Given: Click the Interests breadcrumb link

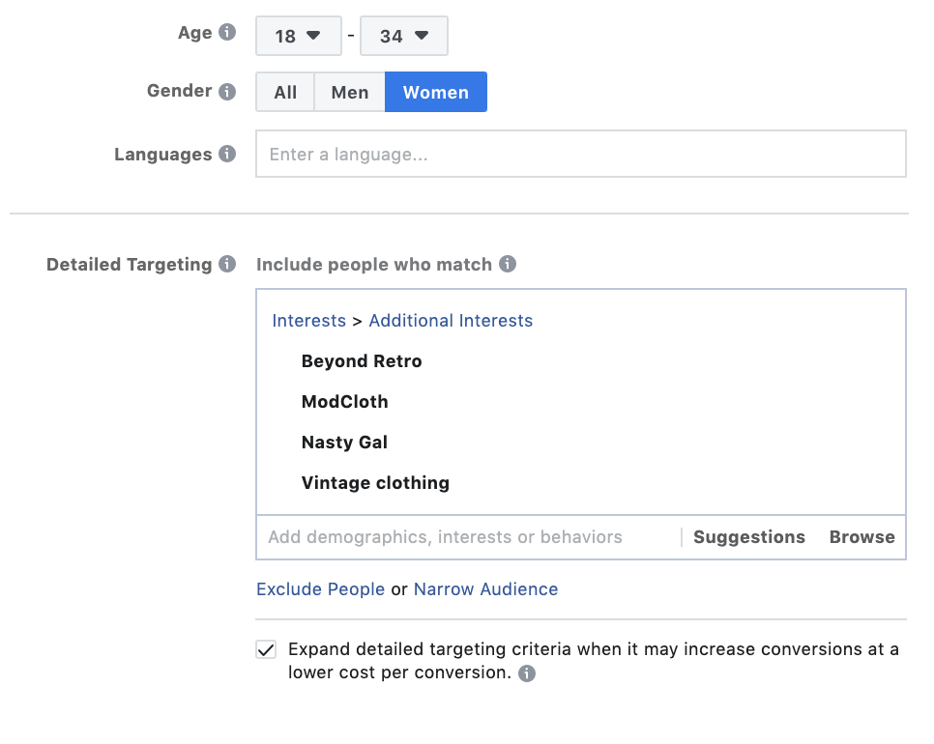Looking at the screenshot, I should [x=308, y=320].
